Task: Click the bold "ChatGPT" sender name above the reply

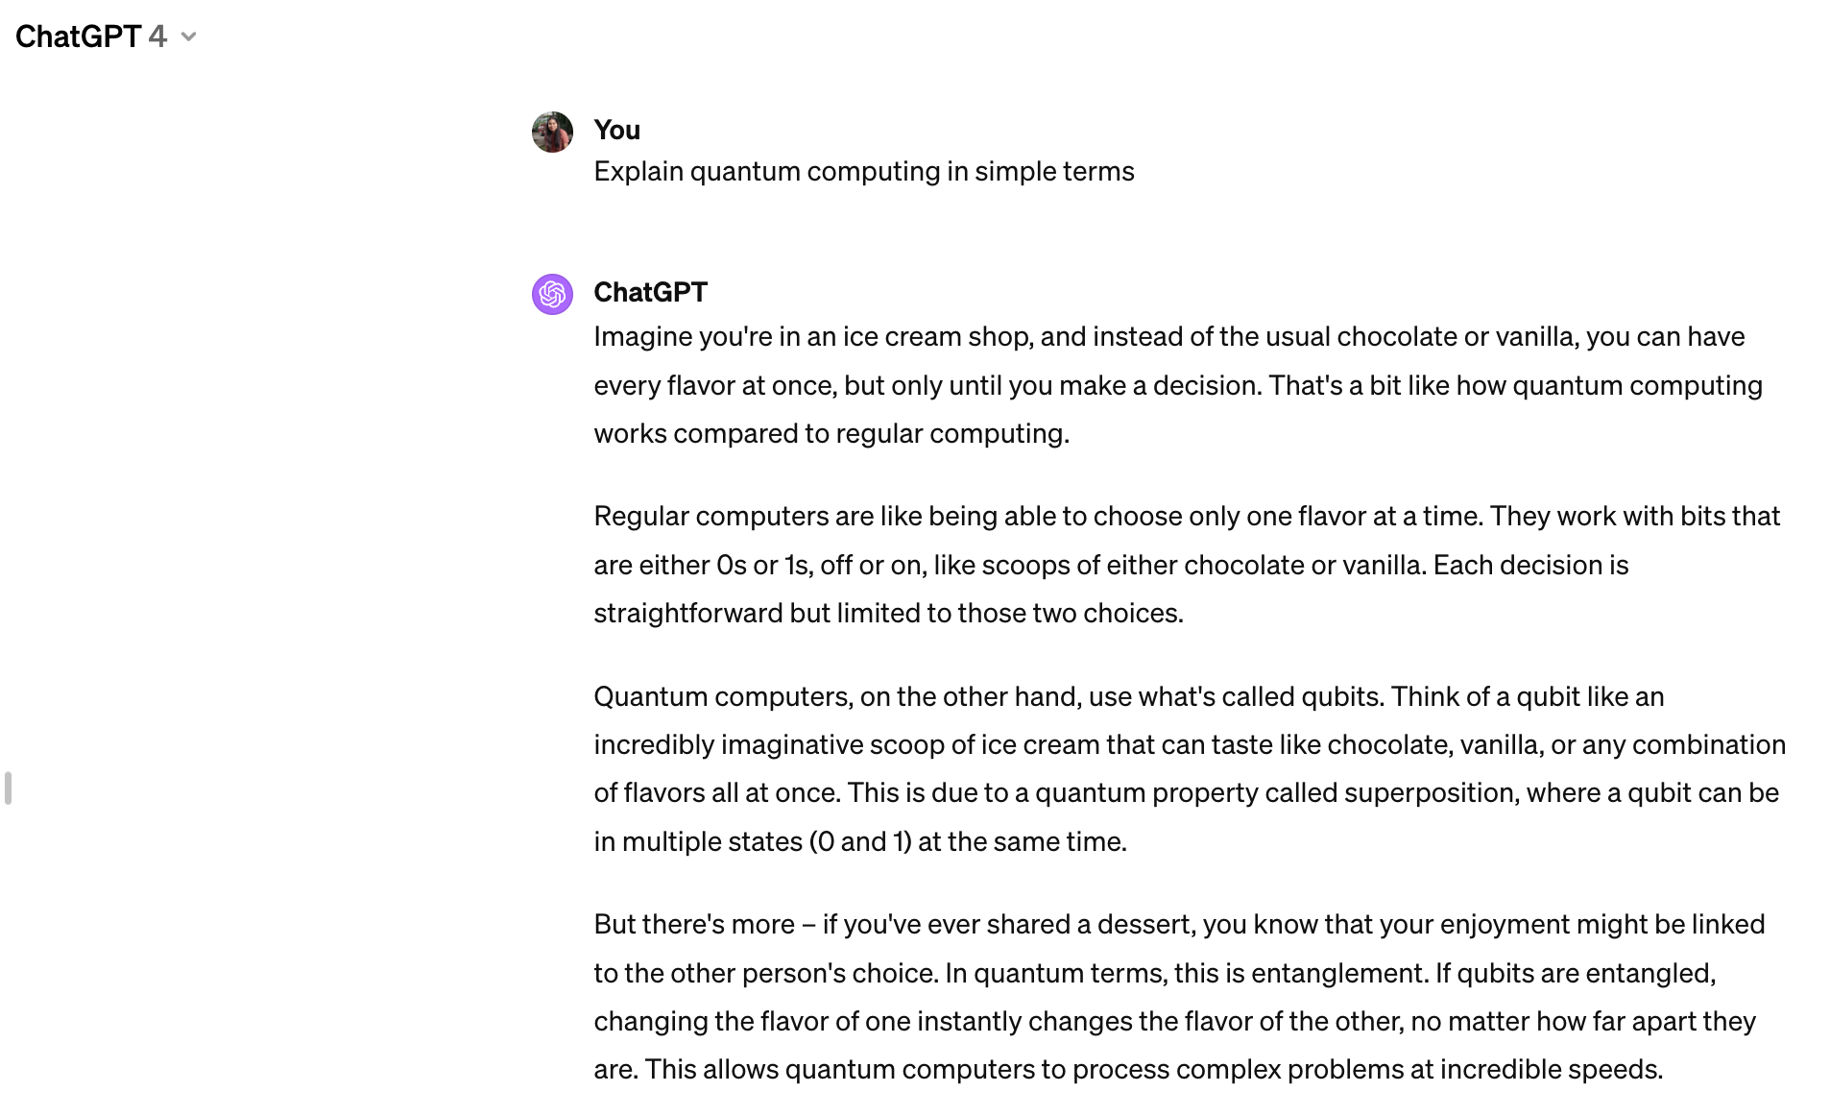Action: point(650,292)
